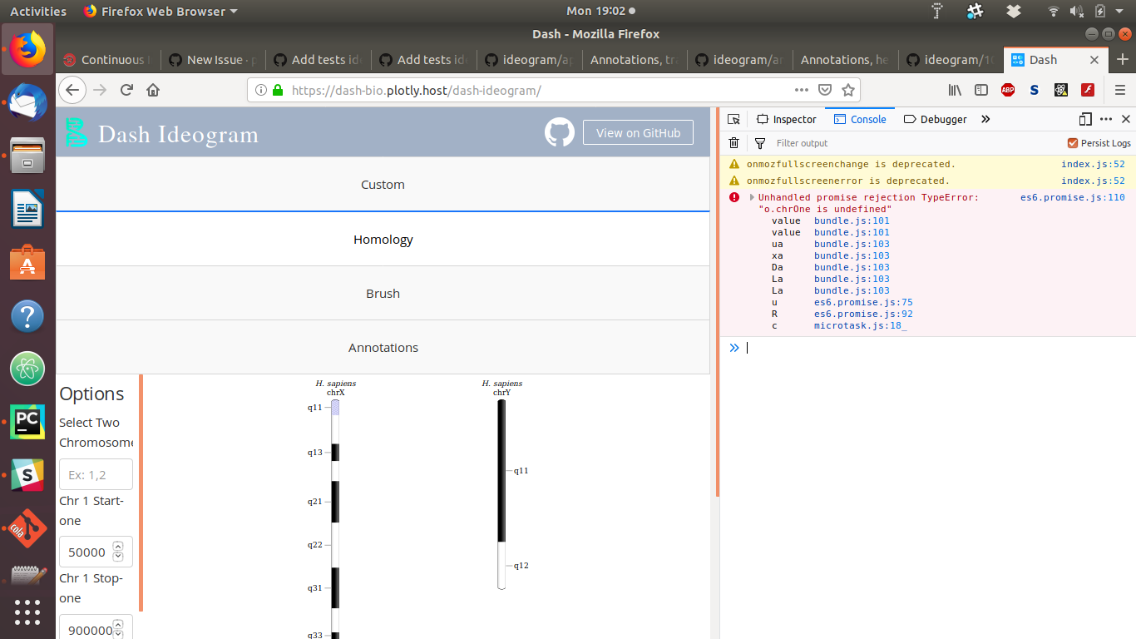
Task: Open the Homology demo section
Action: (x=383, y=239)
